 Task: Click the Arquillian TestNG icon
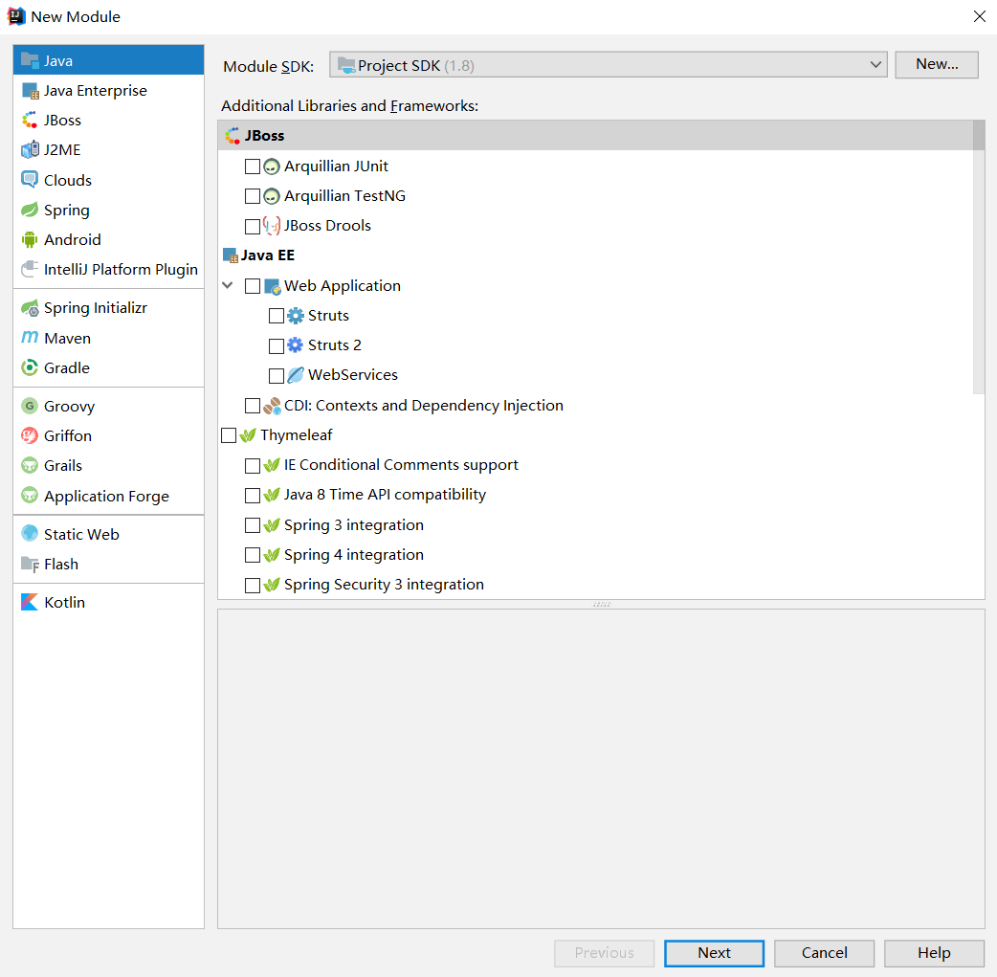coord(272,196)
